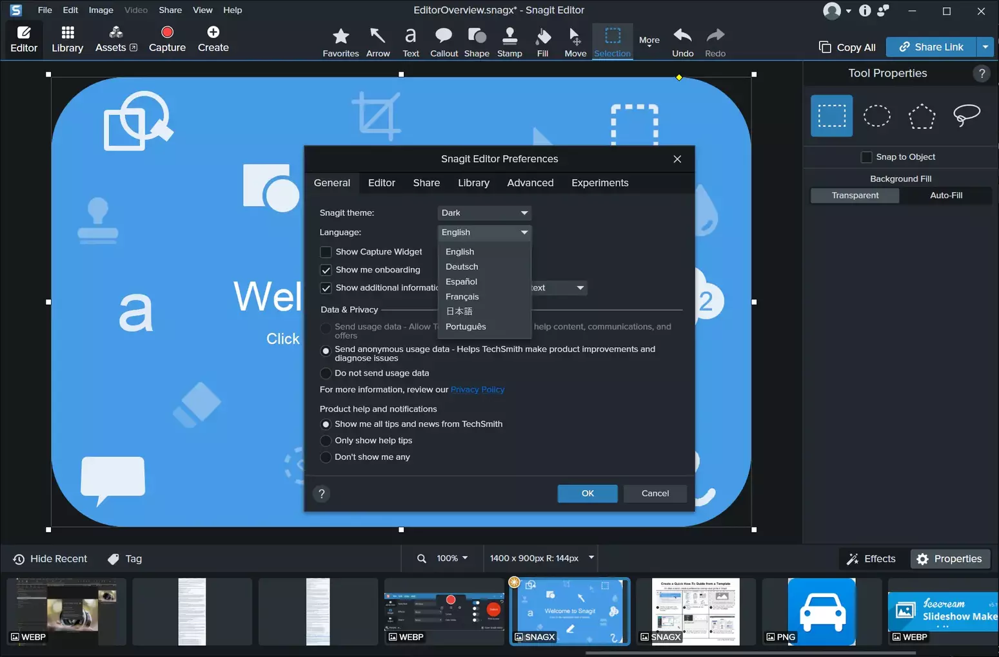Toggle the Snap to Object checkbox
The image size is (999, 657).
click(x=867, y=157)
